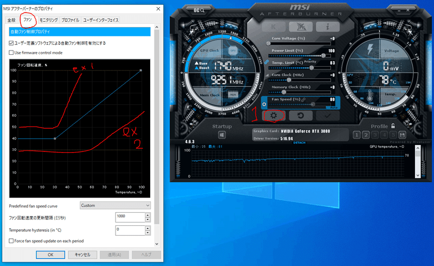Click the fan link sync icon
Viewport: 434px width, 266px height.
pos(304,99)
